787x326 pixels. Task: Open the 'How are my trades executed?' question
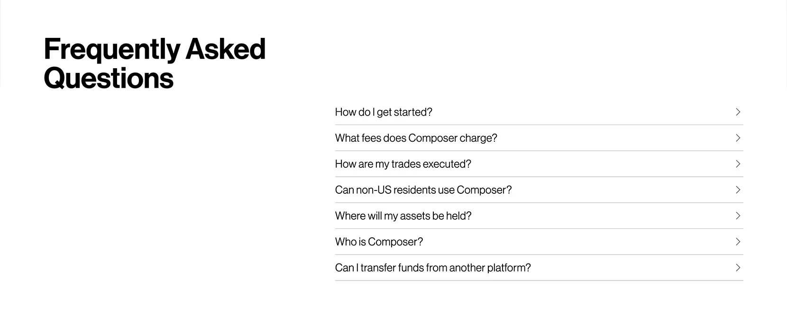point(403,164)
